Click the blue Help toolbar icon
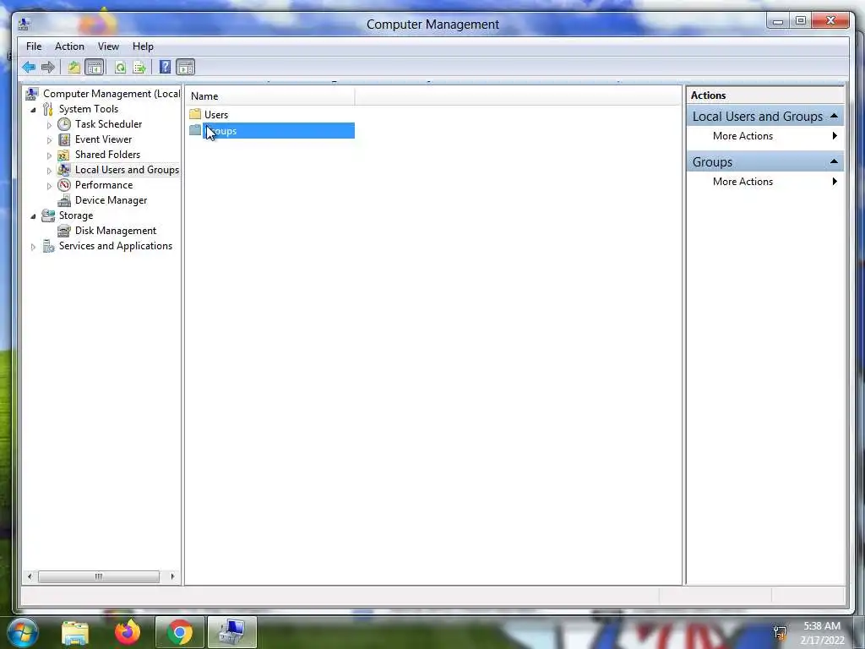The height and width of the screenshot is (649, 865). [x=165, y=68]
